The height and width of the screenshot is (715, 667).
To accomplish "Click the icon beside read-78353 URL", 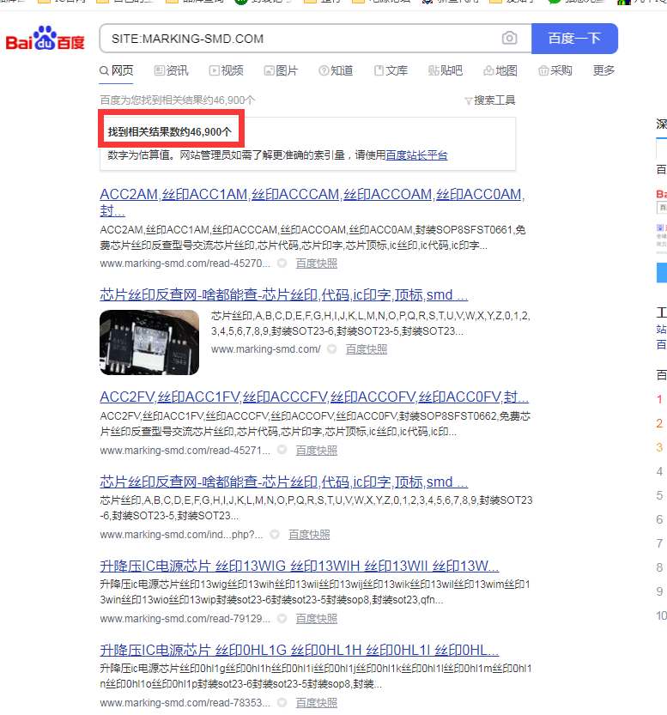I will coord(282,703).
